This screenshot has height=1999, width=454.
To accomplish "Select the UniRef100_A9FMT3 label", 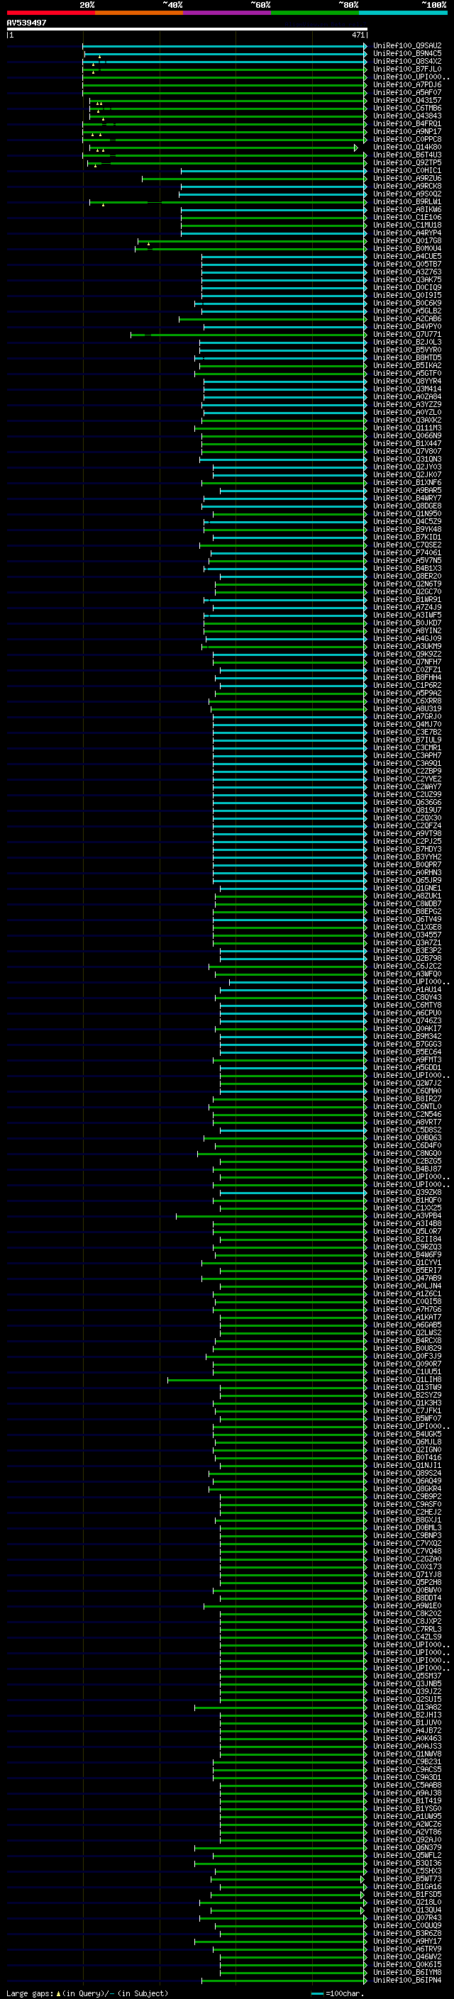I will pos(407,1059).
